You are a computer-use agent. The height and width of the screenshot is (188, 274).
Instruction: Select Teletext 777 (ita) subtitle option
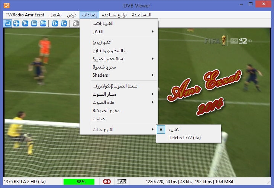tap(188, 138)
